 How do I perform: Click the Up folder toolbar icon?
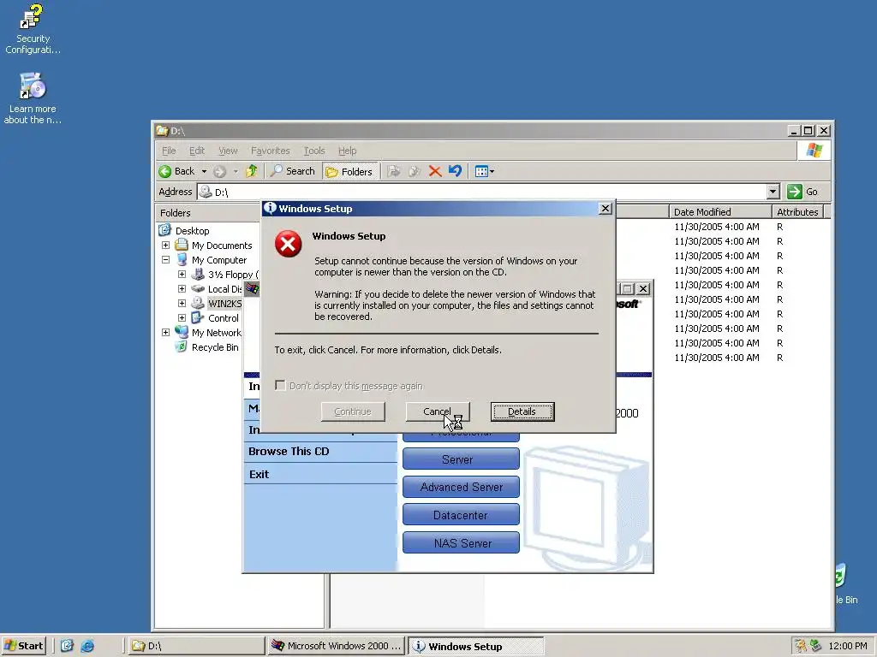click(251, 171)
